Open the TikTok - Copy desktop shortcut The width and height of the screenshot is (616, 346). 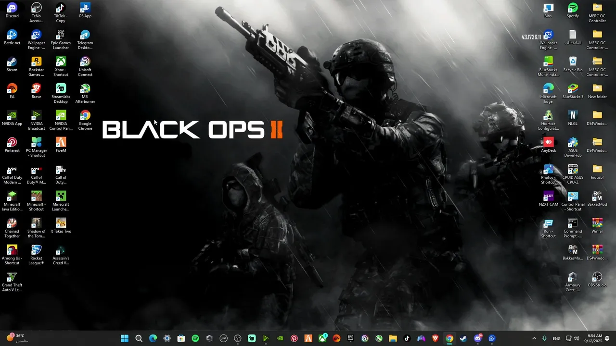(x=61, y=13)
